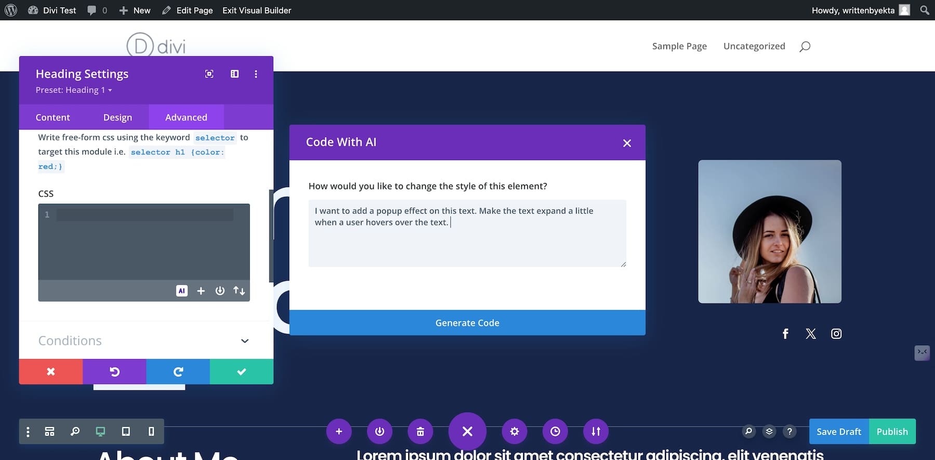Switch to wireframe view
This screenshot has height=460, width=935.
pos(49,431)
